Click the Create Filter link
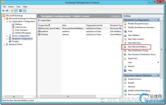This screenshot has width=166, height=105. (x=45, y=20)
